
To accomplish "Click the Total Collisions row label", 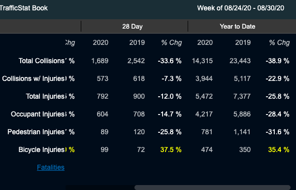I will point(41,61).
